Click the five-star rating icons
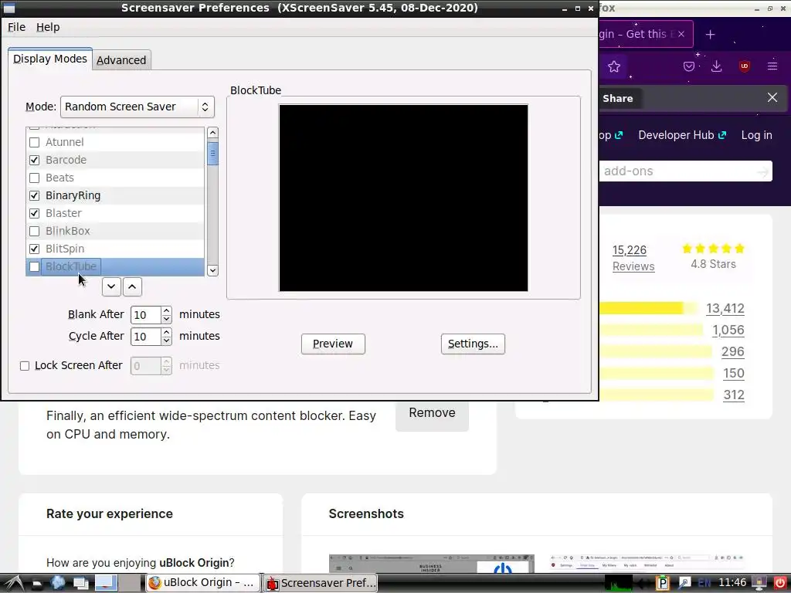 pos(713,248)
